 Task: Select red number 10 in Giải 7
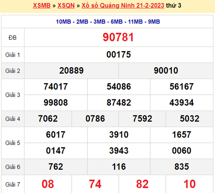pos(190,184)
